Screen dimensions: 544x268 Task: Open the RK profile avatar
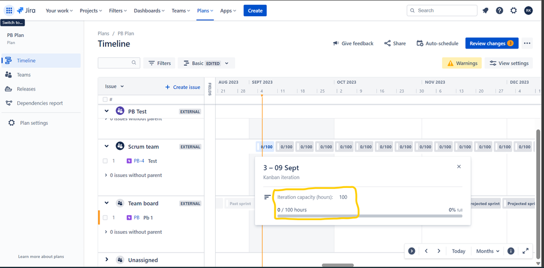click(x=528, y=10)
